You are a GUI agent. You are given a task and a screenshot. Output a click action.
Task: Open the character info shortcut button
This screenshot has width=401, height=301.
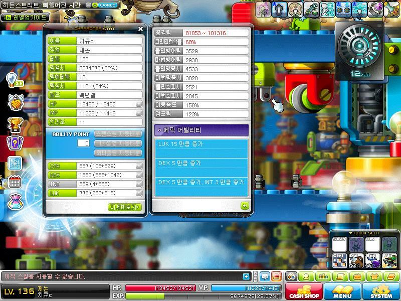(306, 276)
